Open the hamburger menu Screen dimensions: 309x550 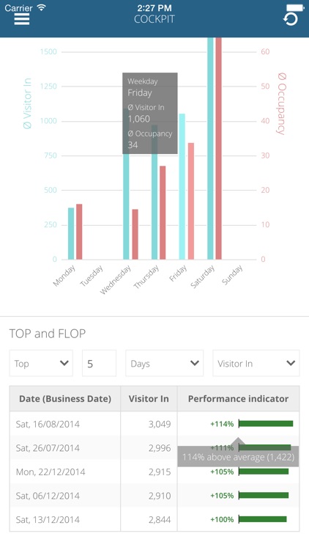(22, 19)
